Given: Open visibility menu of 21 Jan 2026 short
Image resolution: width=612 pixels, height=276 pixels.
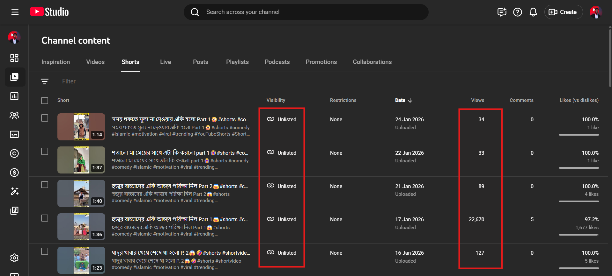Looking at the screenshot, I should (x=282, y=186).
